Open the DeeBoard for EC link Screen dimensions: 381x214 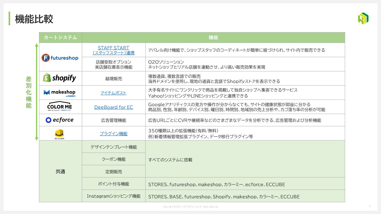pyautogui.click(x=114, y=107)
